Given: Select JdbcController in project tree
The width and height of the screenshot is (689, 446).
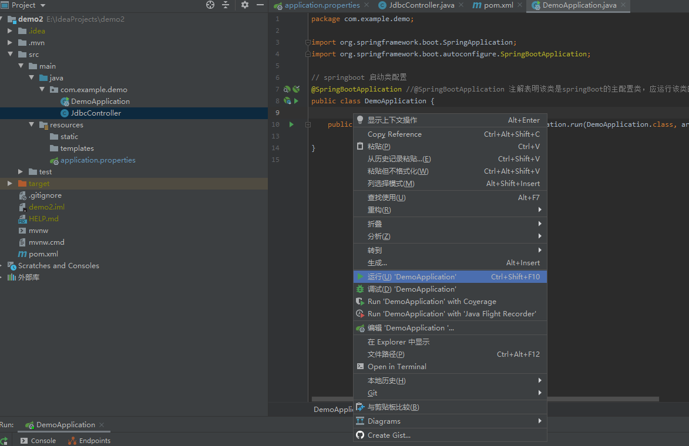Looking at the screenshot, I should pos(96,113).
